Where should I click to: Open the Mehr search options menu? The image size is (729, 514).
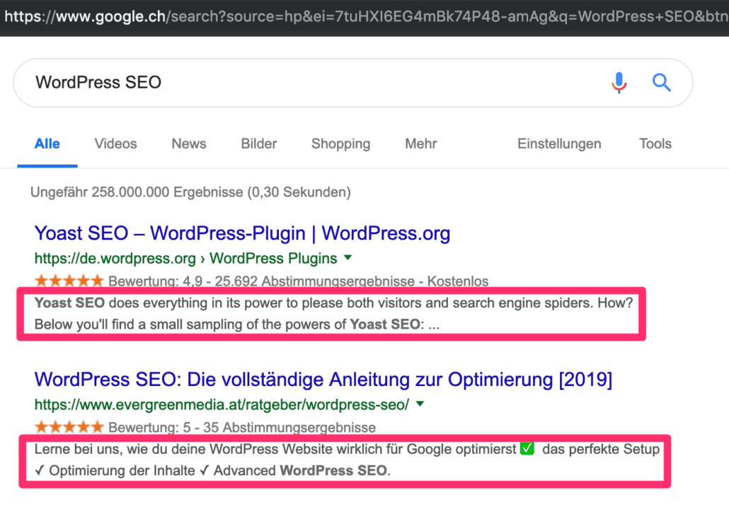coord(420,144)
